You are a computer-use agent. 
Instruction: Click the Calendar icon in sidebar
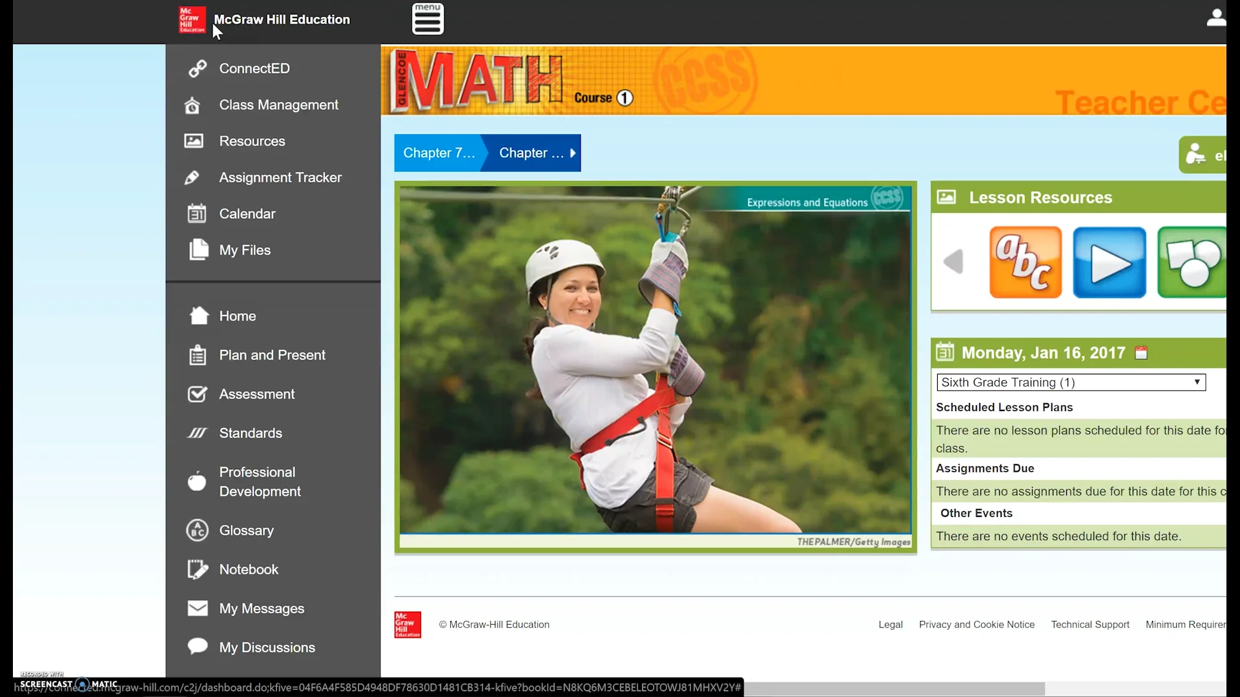click(x=196, y=214)
